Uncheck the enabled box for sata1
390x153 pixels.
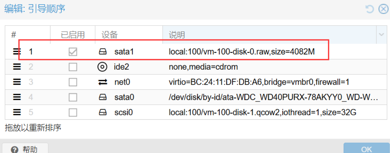pos(73,52)
